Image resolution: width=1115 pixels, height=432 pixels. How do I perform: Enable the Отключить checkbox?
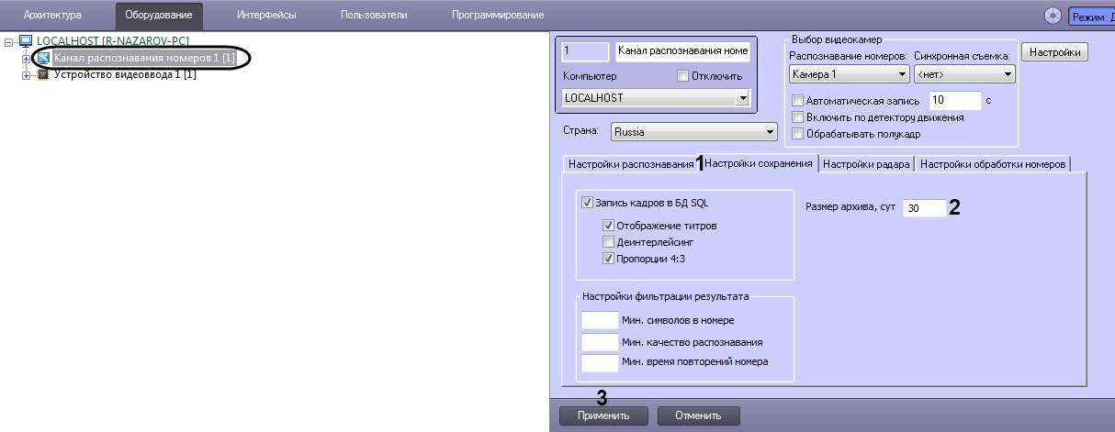click(681, 75)
